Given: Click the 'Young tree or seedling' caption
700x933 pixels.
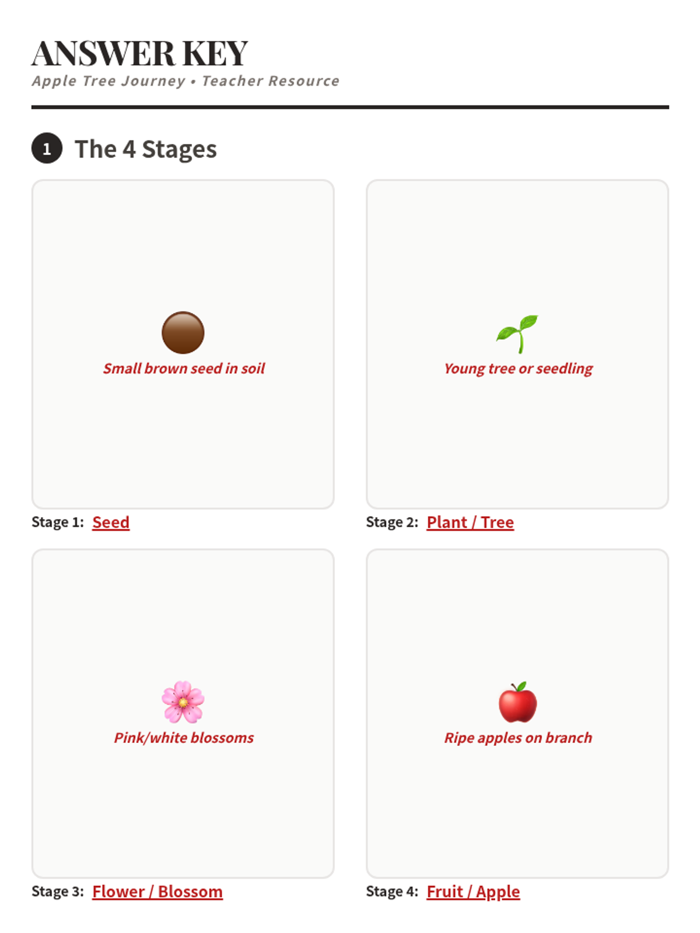Looking at the screenshot, I should 518,369.
